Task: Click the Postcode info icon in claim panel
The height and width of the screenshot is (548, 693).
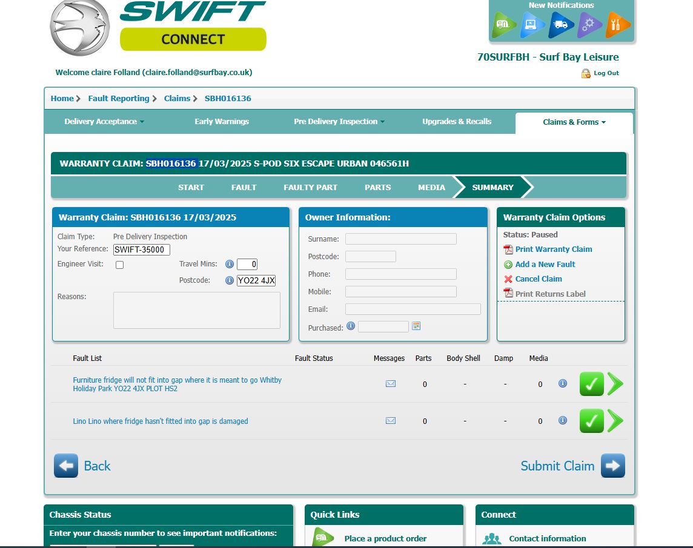Action: pyautogui.click(x=230, y=280)
